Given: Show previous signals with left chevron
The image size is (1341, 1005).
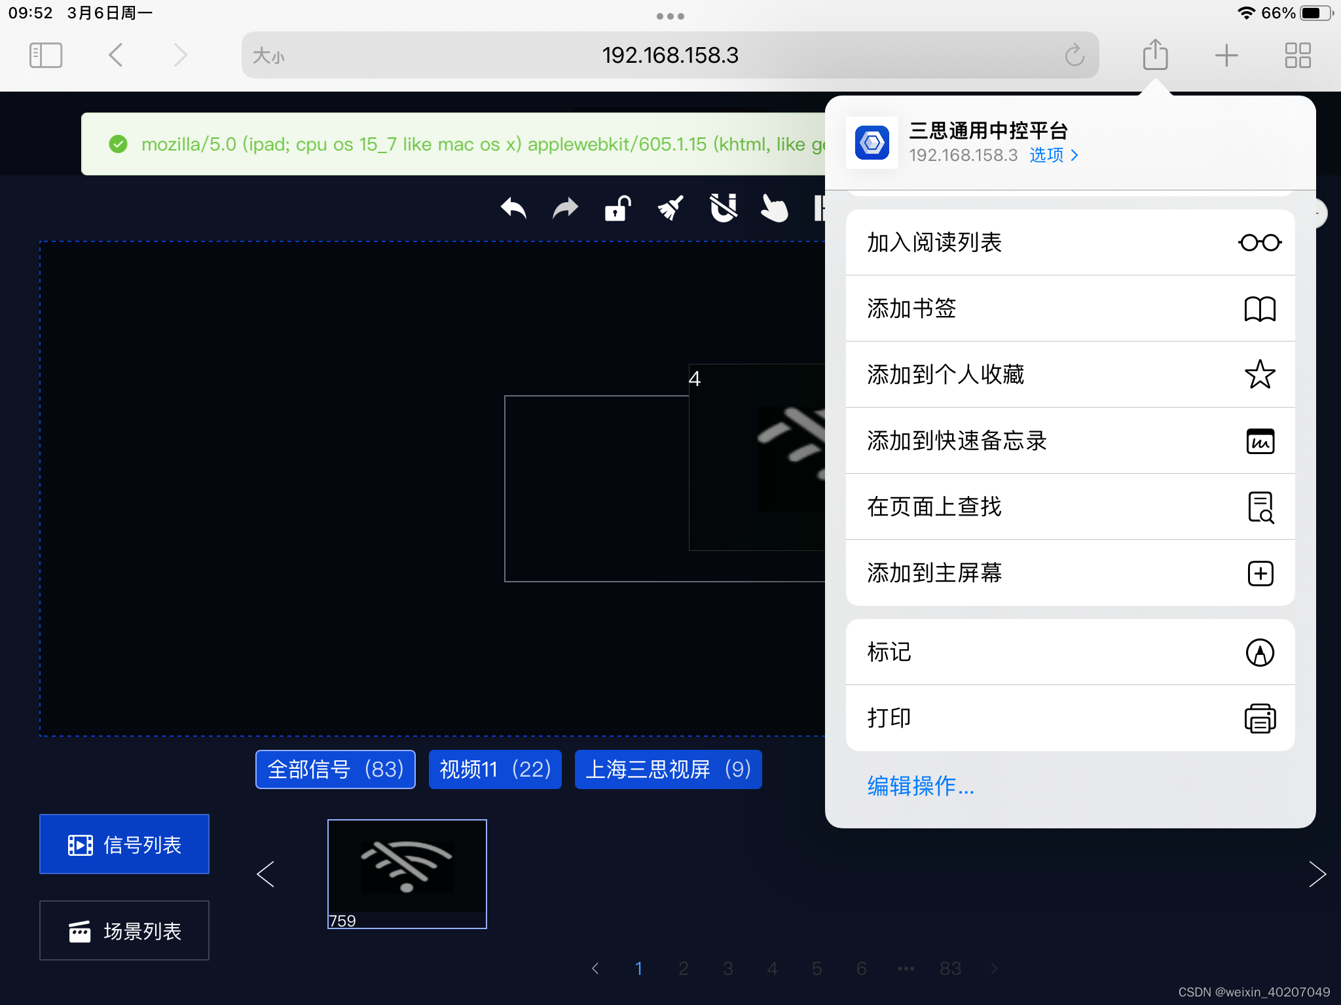Looking at the screenshot, I should [265, 874].
